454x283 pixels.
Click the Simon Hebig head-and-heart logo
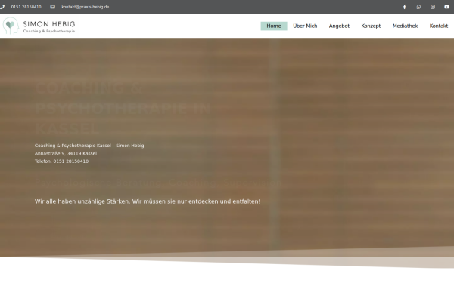(x=11, y=26)
